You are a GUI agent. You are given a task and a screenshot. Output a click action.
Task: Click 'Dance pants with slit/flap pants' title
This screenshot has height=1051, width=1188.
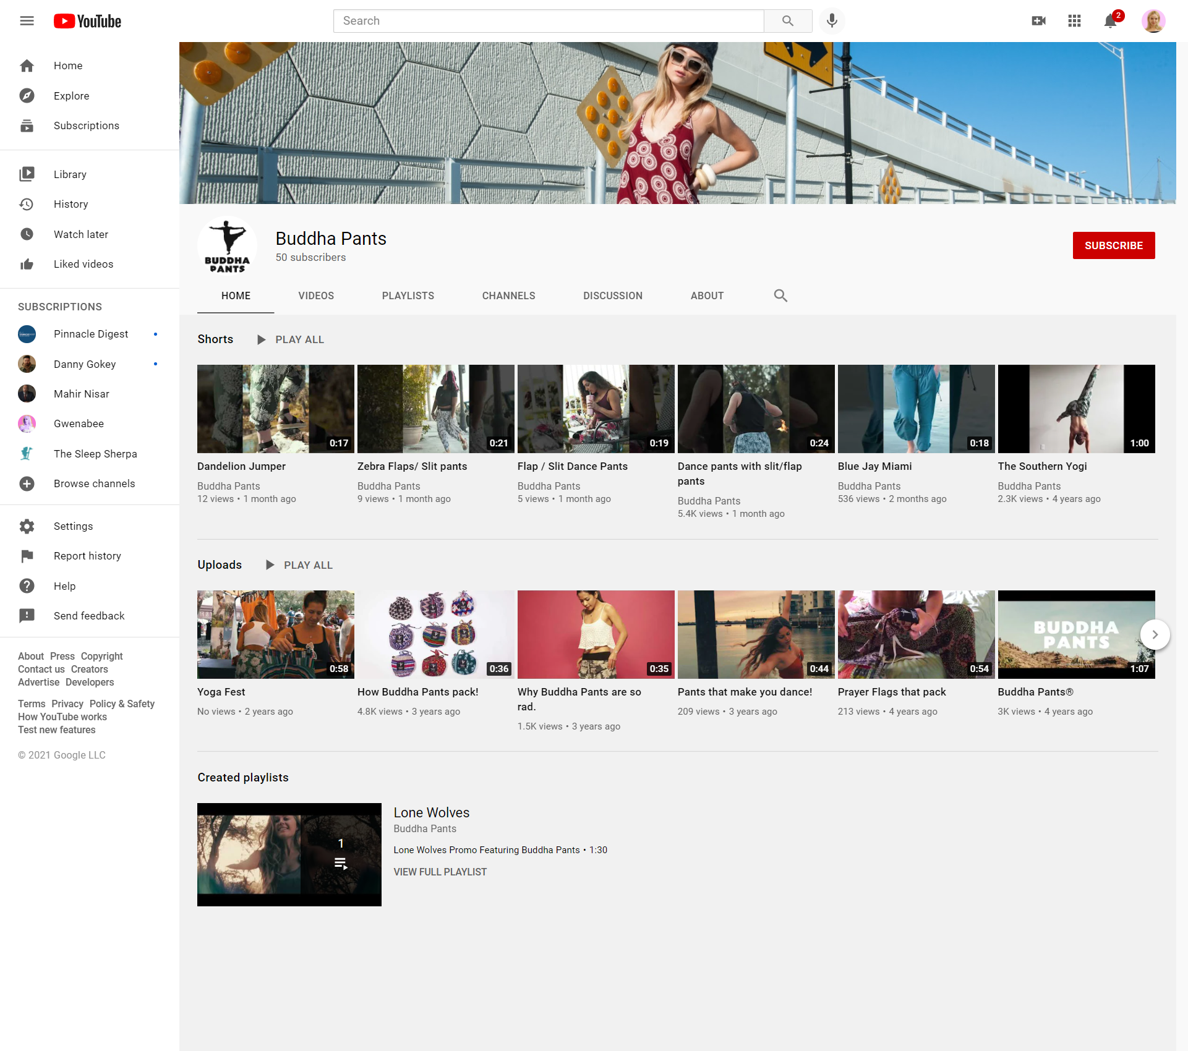pyautogui.click(x=740, y=474)
